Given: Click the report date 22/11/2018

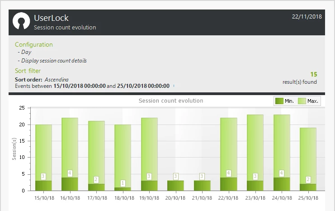Looking at the screenshot, I should [x=307, y=16].
